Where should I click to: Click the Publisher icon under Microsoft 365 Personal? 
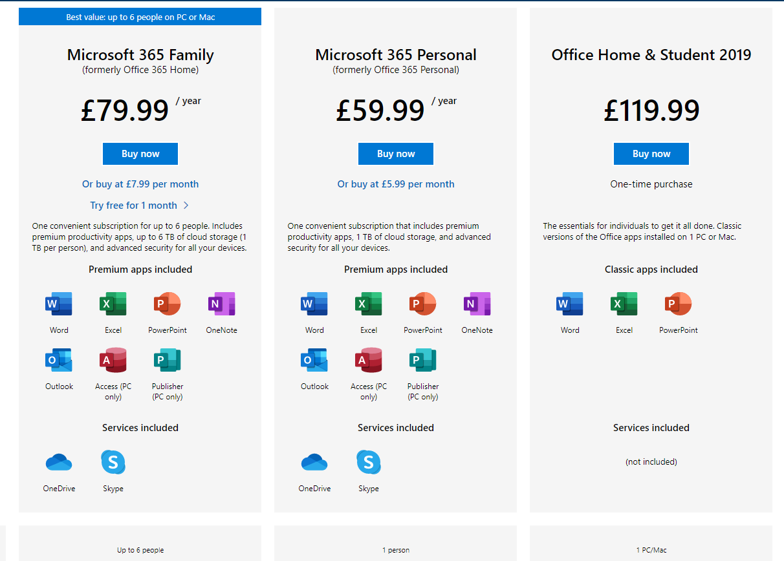[423, 360]
